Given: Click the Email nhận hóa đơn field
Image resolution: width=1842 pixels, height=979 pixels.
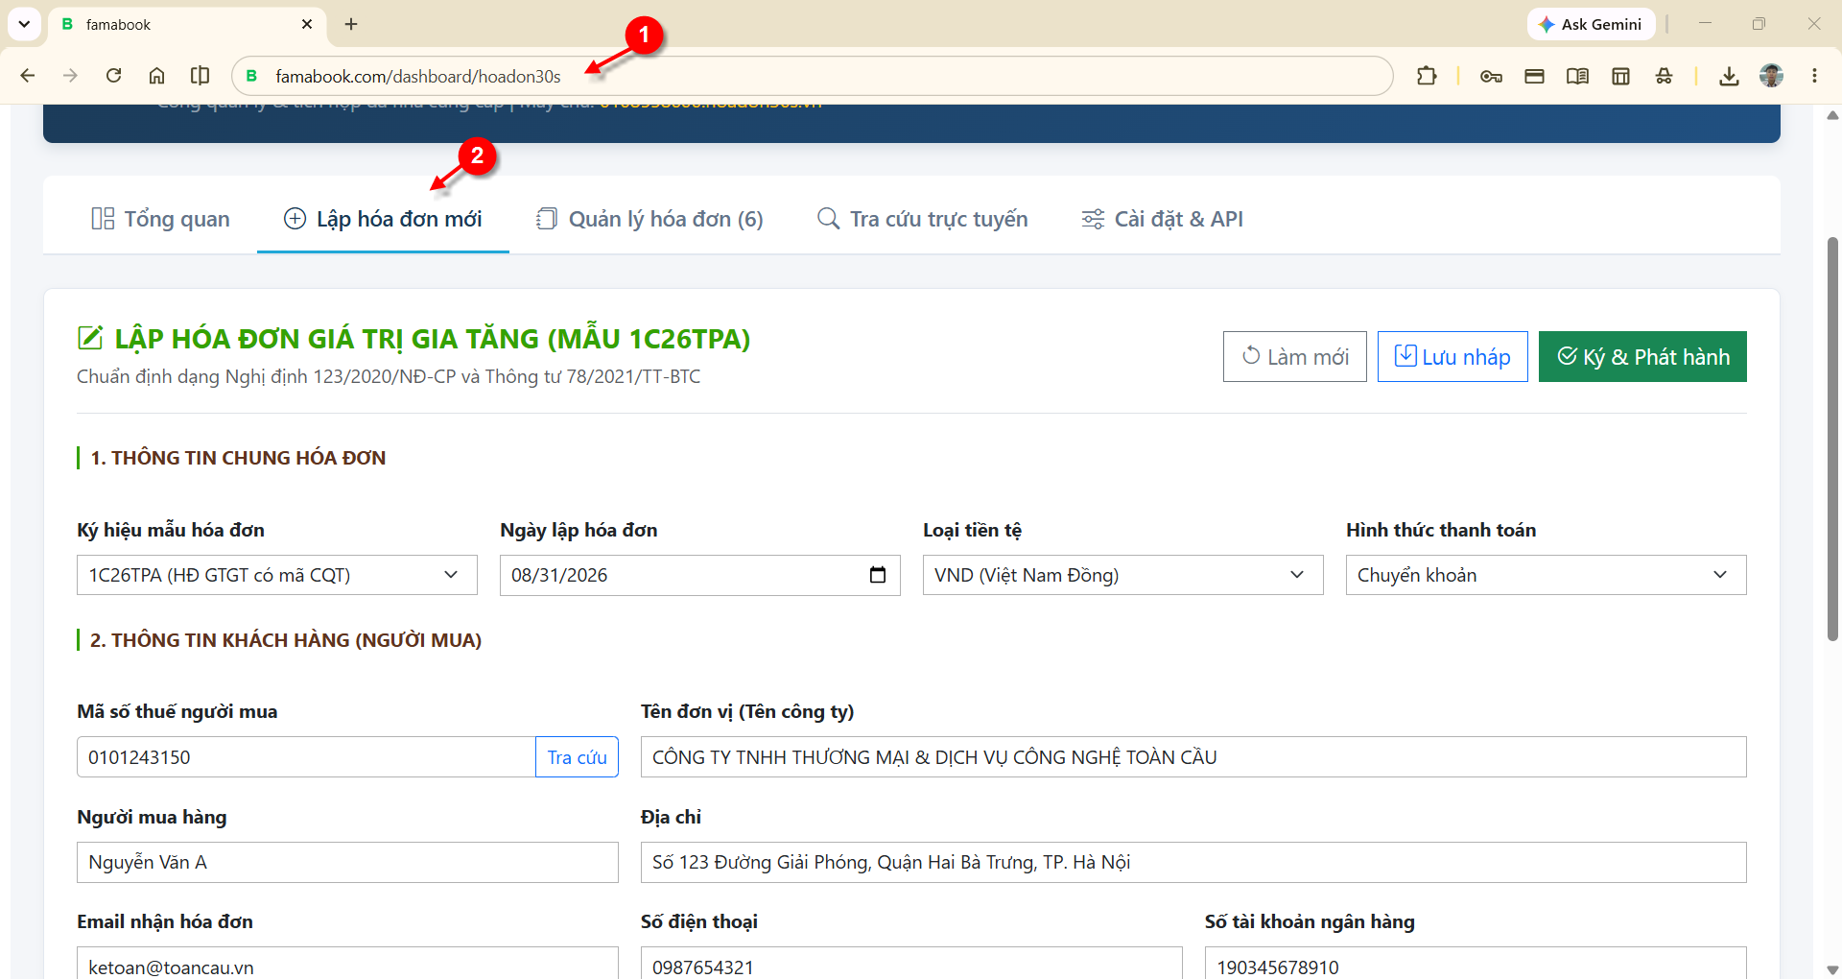Looking at the screenshot, I should [347, 964].
